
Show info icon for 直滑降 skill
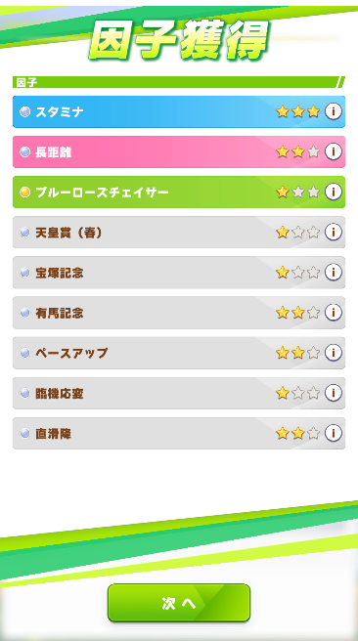pos(334,433)
